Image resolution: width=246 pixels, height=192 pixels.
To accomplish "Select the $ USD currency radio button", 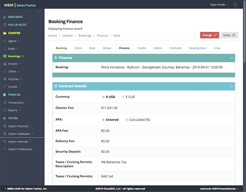I will coord(103,97).
